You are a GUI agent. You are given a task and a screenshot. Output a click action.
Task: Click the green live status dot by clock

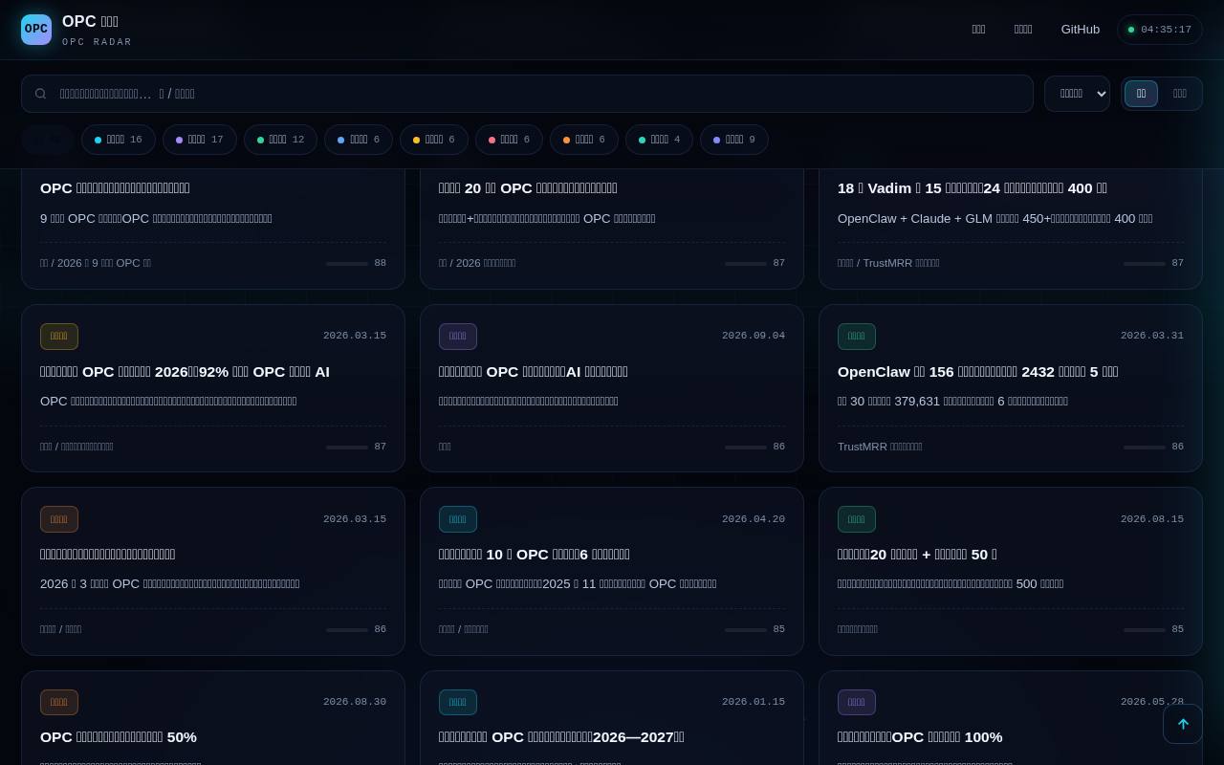pos(1131,30)
